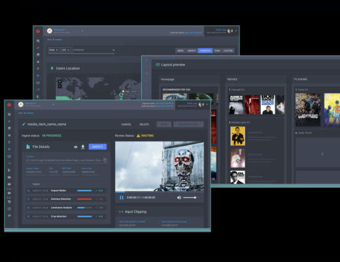
Task: Click the yellow warning icon beside WAITING
Action: coord(138,136)
